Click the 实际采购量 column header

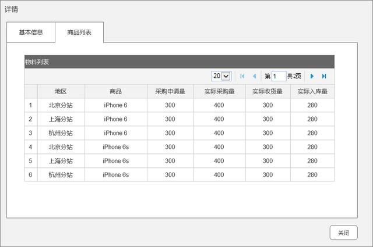point(219,91)
